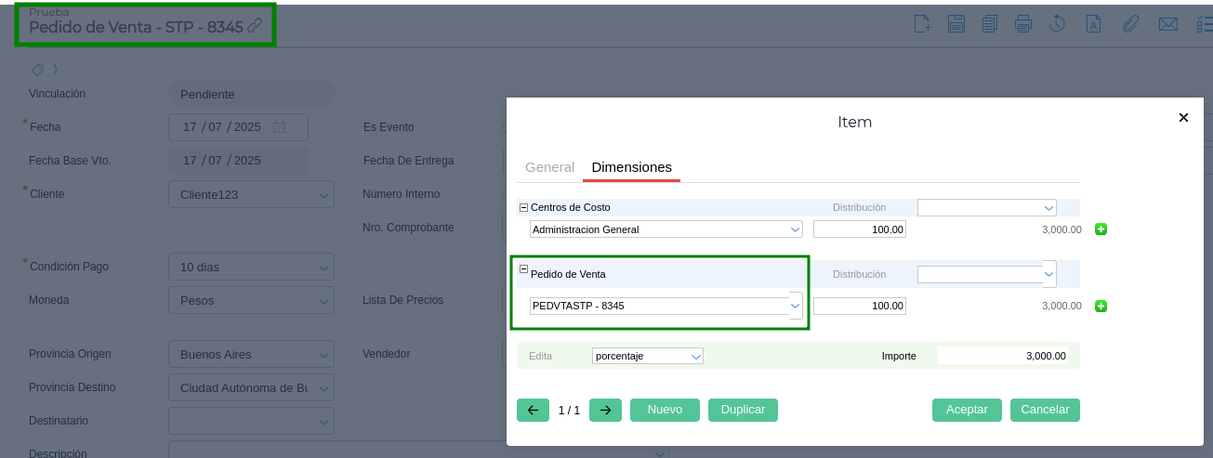Collapse the Pedido de Venta section

pyautogui.click(x=523, y=269)
